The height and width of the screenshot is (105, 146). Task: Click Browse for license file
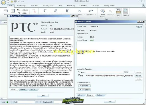pos(139,76)
